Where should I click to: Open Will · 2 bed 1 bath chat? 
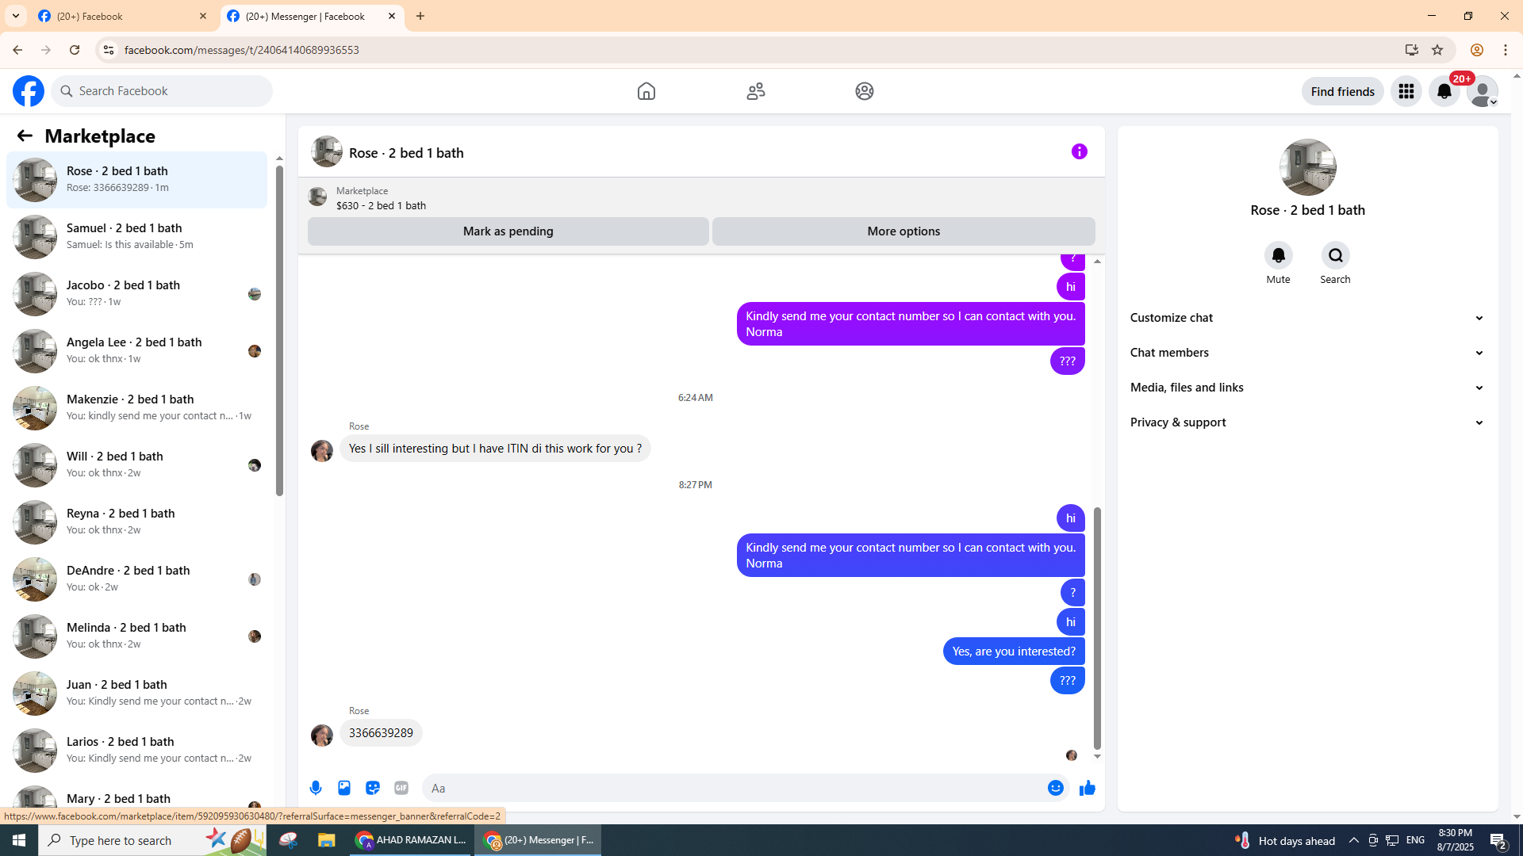click(x=137, y=465)
